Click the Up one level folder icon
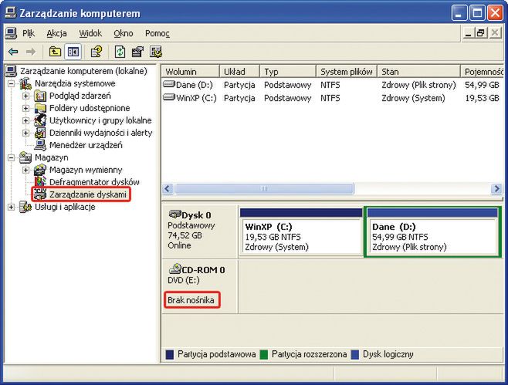This screenshot has width=508, height=385. [55, 52]
